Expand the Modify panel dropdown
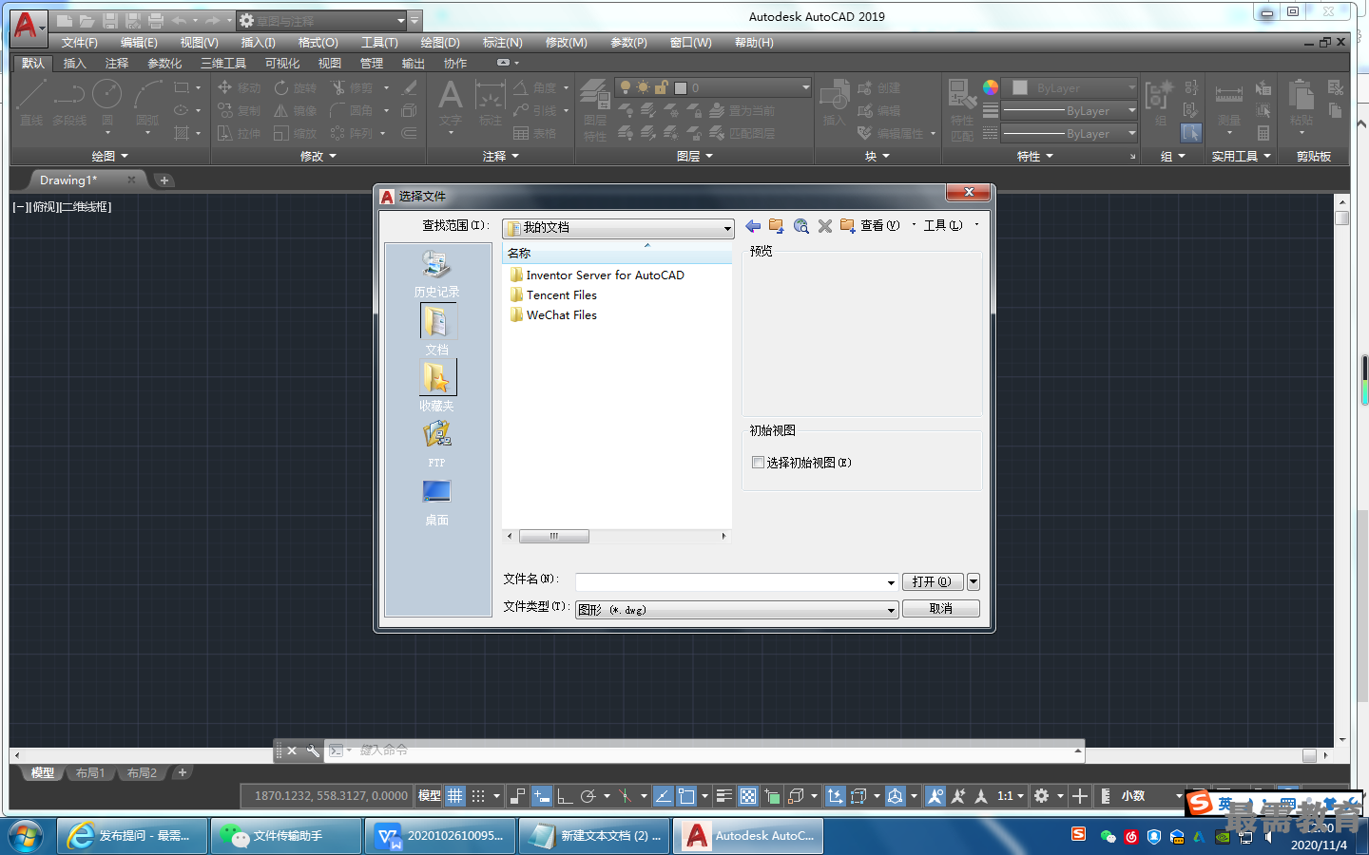The width and height of the screenshot is (1369, 855). click(318, 156)
